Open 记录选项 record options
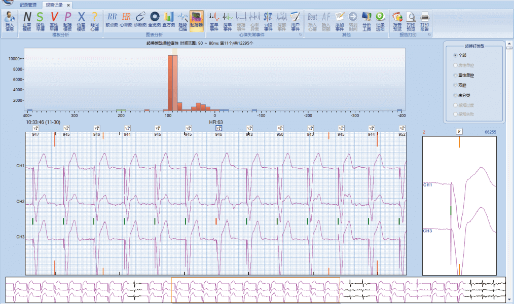Viewport: 514px width, 304px height. point(380,20)
